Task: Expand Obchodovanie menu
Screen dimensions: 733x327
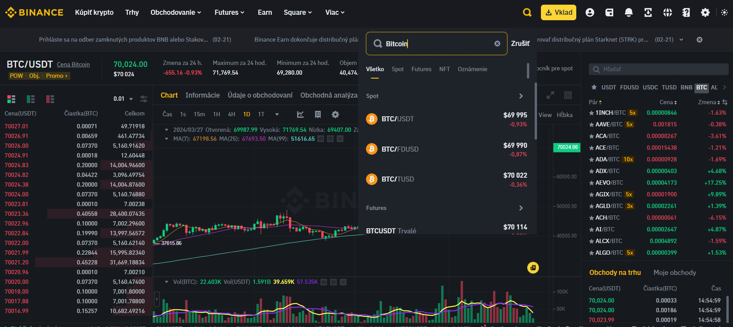Action: click(x=176, y=12)
